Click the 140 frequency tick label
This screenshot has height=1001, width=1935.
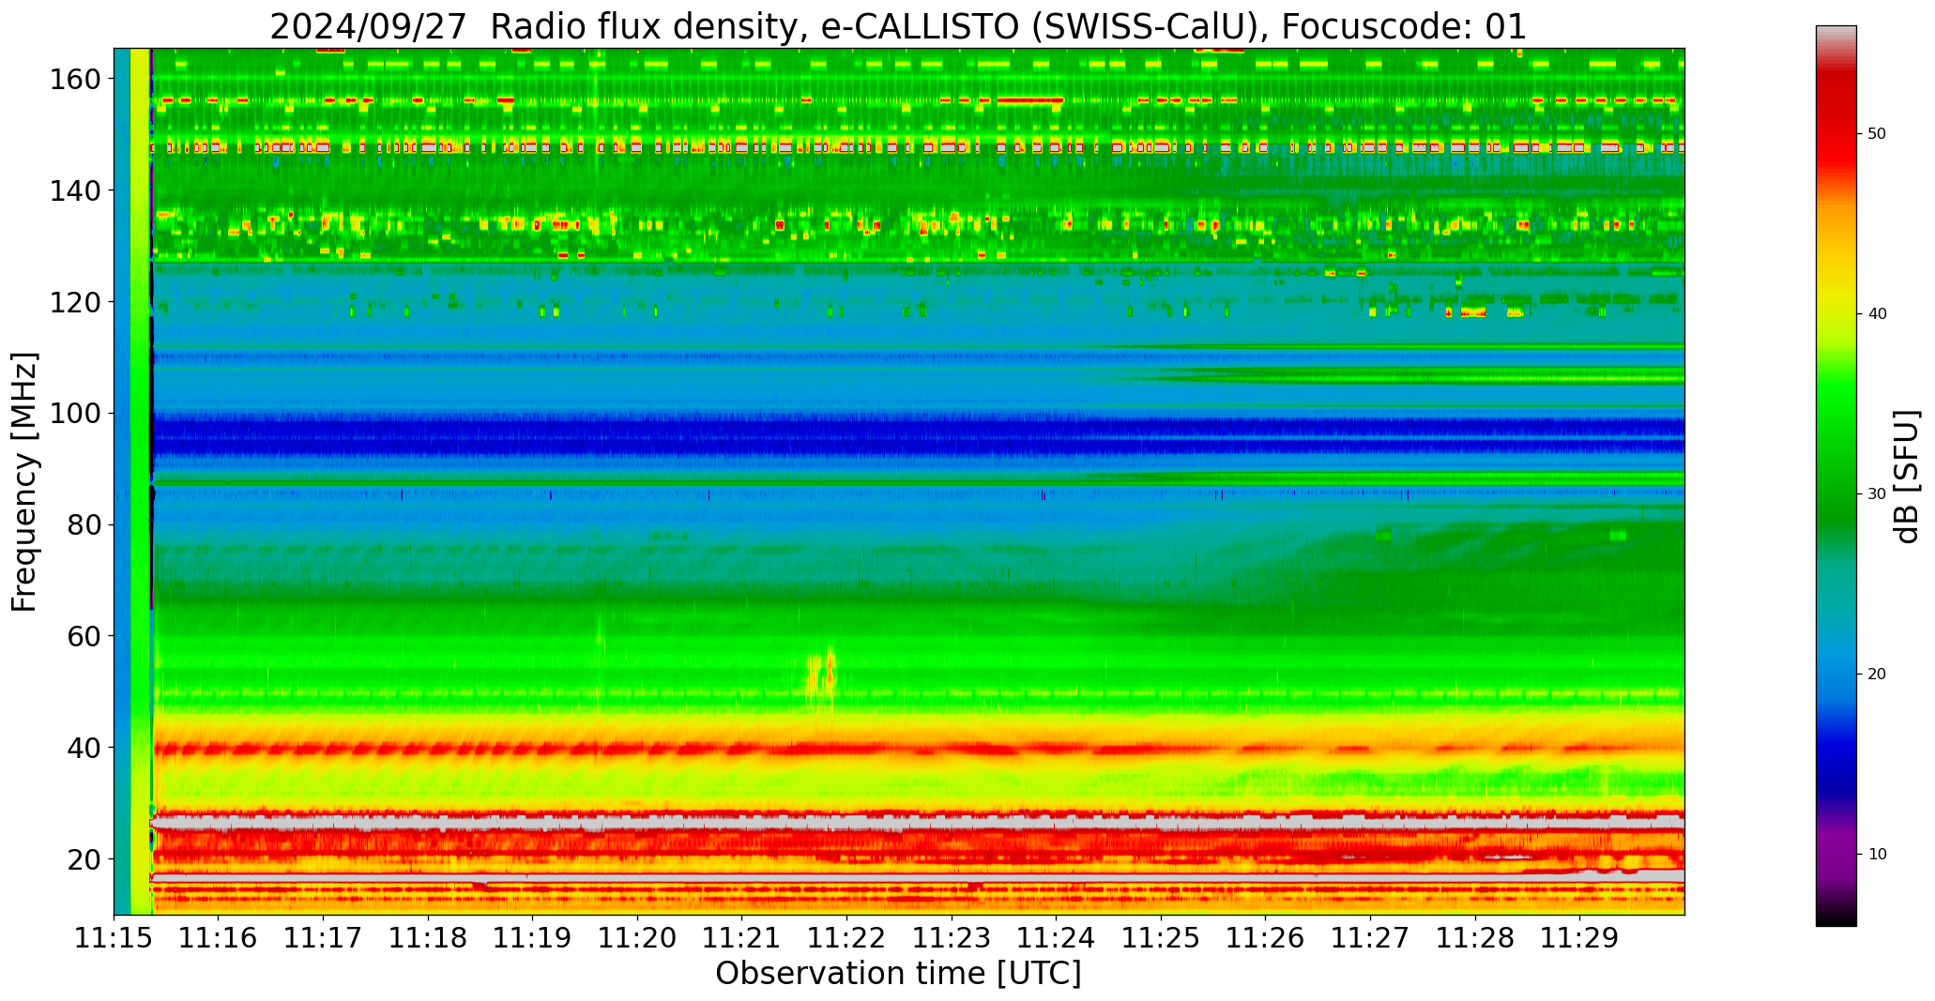click(x=76, y=190)
